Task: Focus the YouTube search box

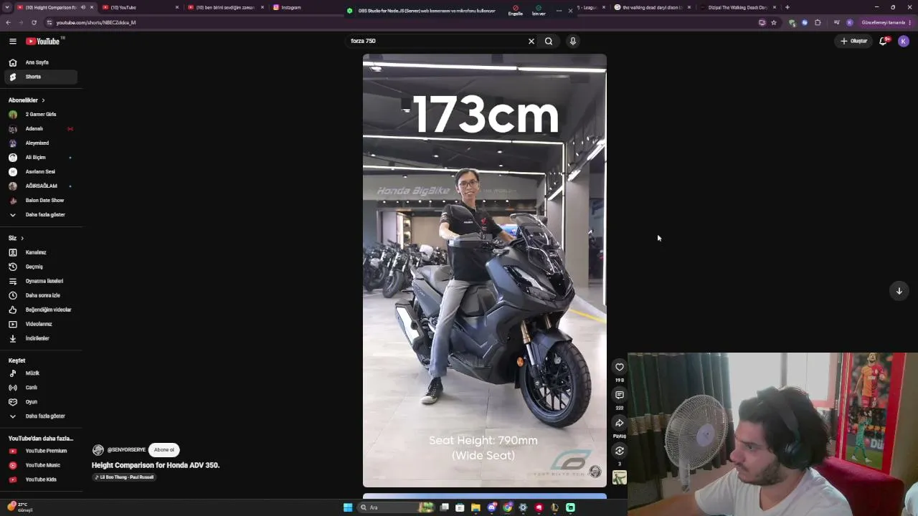Action: click(x=436, y=42)
